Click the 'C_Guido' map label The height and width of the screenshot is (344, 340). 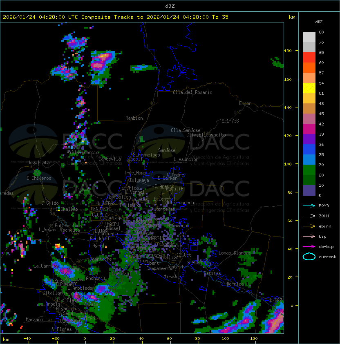[x=50, y=203]
